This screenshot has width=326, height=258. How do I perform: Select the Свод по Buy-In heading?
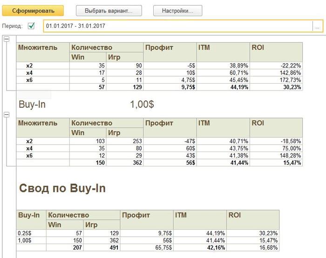(62, 188)
